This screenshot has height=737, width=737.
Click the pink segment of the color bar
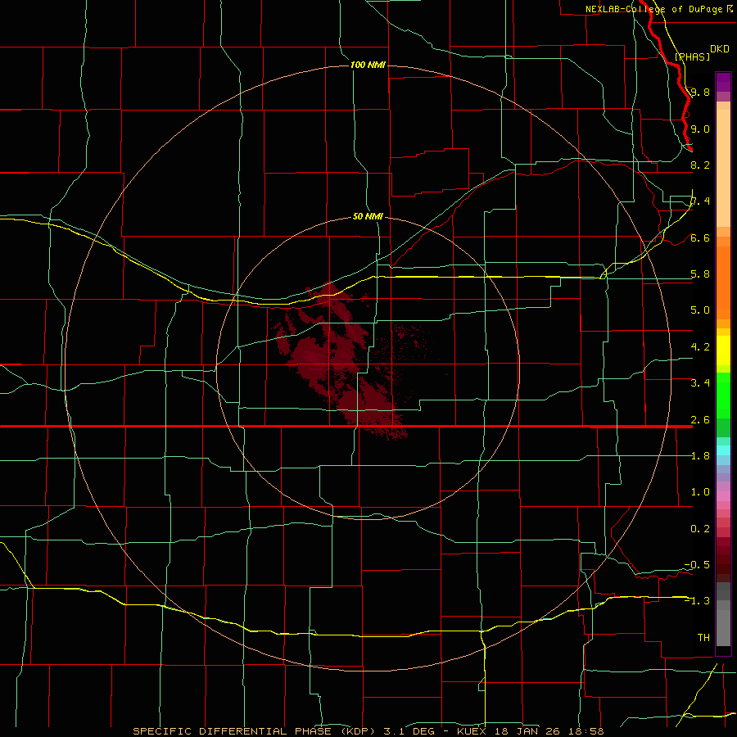click(723, 496)
